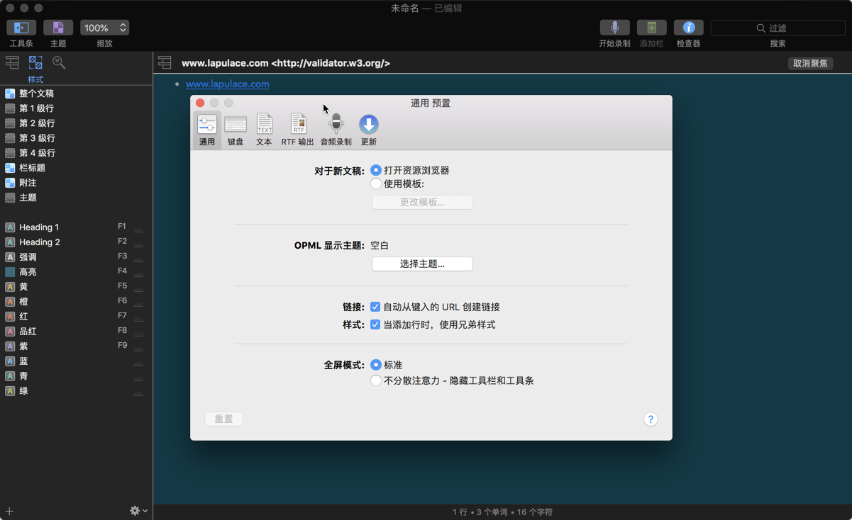Open the RTF 输出 preferences icon

click(x=298, y=125)
